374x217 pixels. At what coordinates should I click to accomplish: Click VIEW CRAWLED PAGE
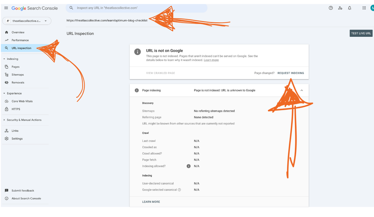(x=160, y=73)
